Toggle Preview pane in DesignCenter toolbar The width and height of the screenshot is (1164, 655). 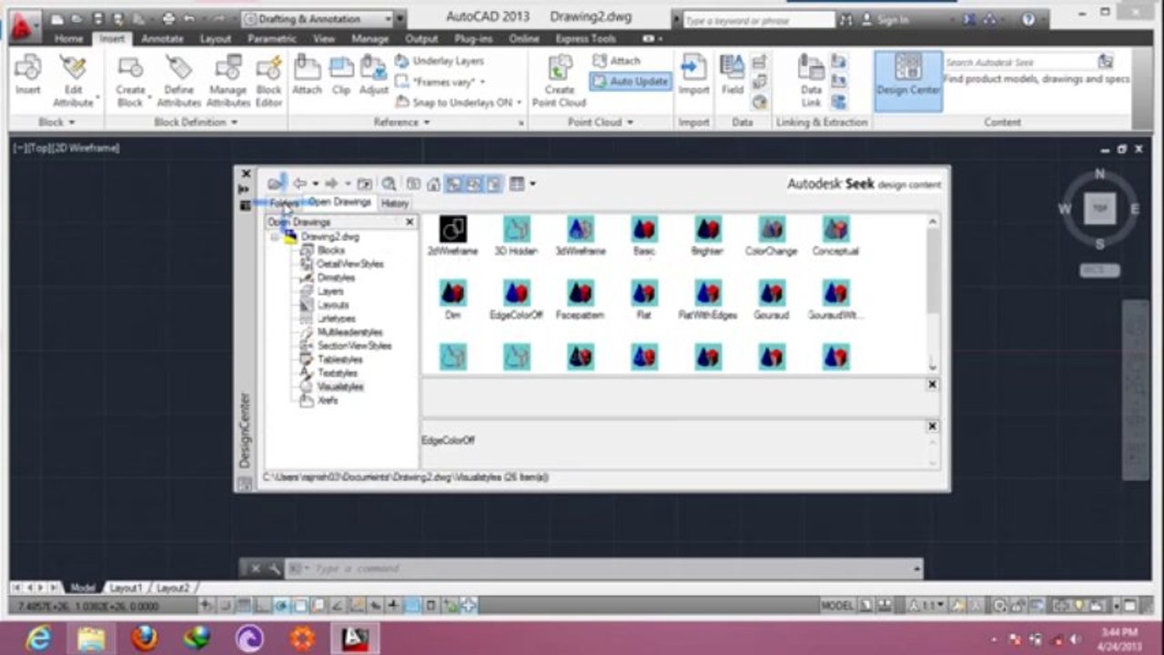pyautogui.click(x=474, y=184)
